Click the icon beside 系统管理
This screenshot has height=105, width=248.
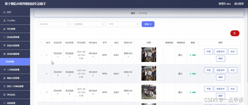(4, 103)
